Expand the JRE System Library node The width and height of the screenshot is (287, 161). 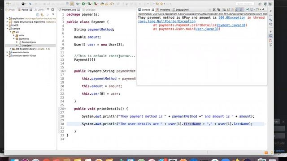click(x=11, y=49)
